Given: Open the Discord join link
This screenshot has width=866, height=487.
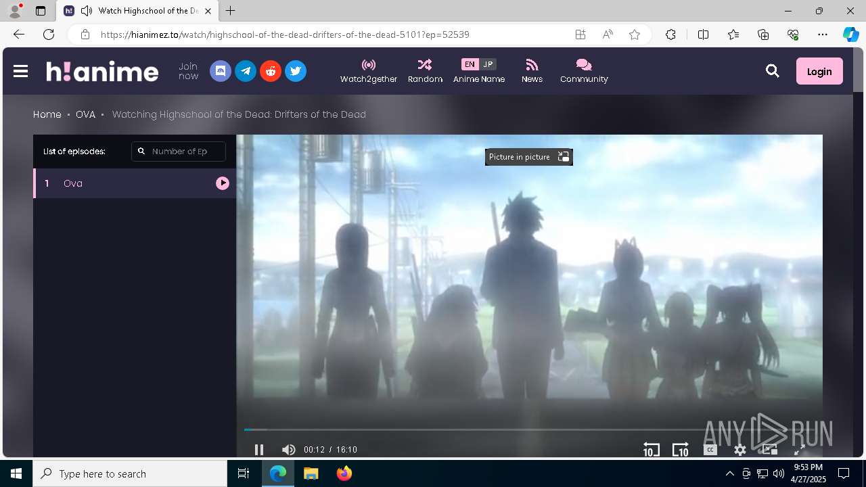Looking at the screenshot, I should coord(221,71).
